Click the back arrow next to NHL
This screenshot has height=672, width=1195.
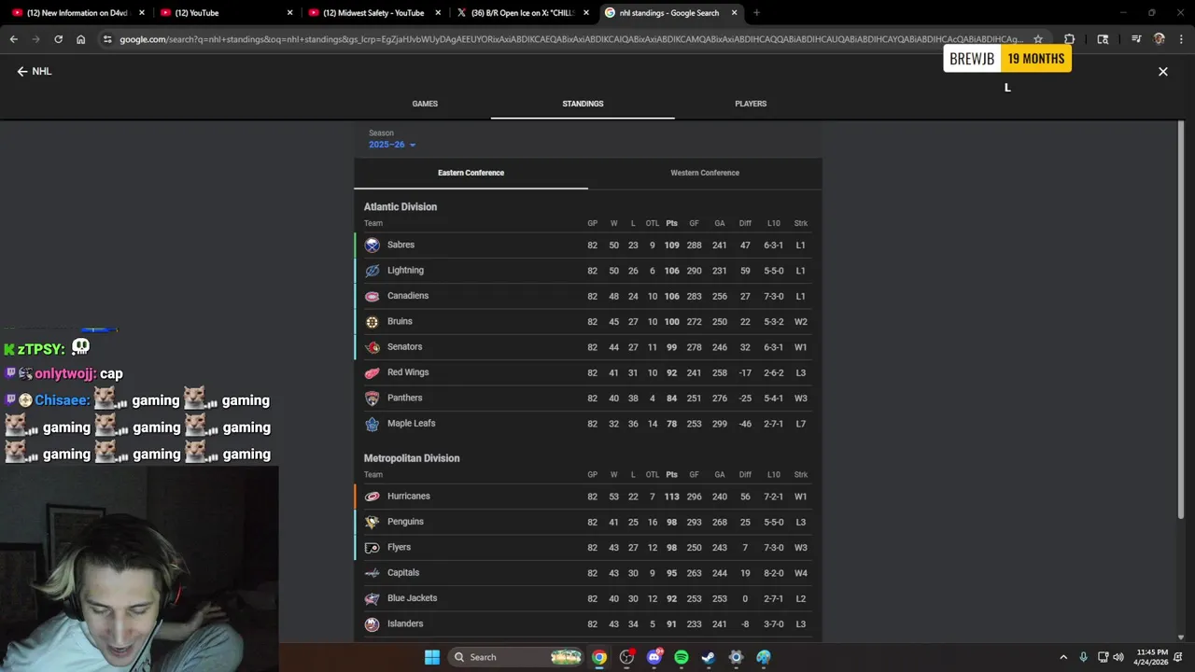(22, 71)
